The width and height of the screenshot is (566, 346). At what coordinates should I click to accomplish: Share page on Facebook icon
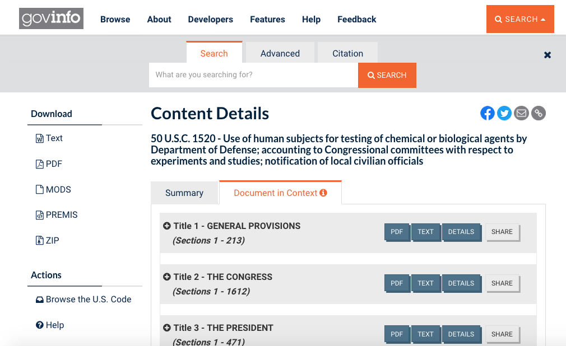click(x=488, y=113)
